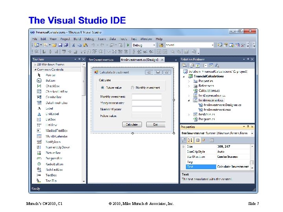Click the Yearly interest rate text box
The height and width of the screenshot is (212, 283).
tap(147, 103)
